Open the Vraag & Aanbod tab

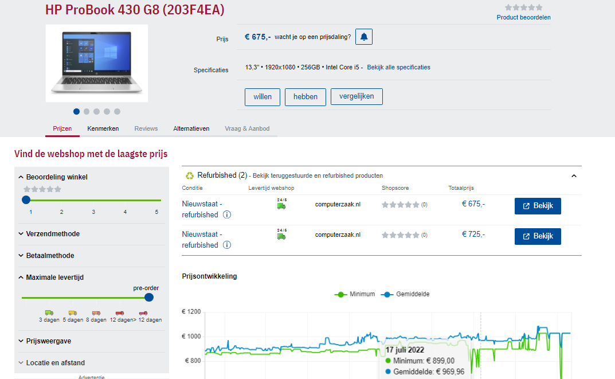click(247, 128)
